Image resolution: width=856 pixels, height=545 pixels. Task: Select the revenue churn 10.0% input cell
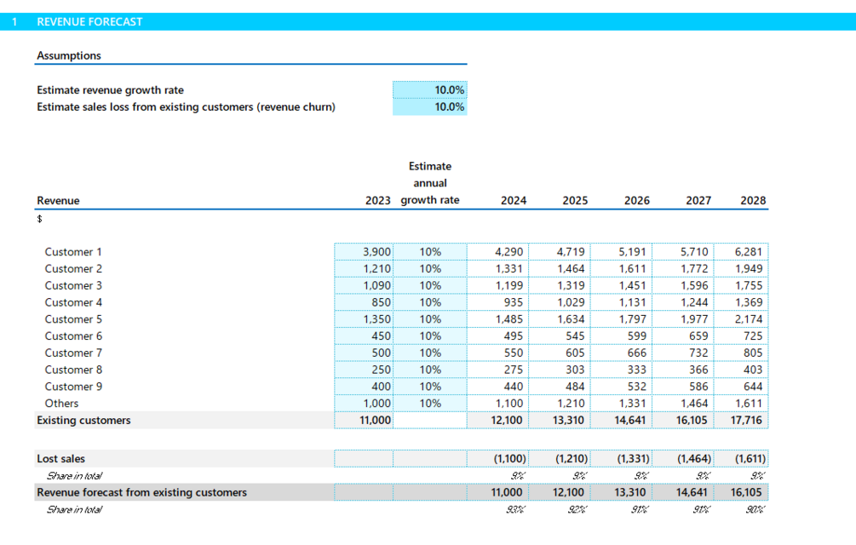pos(429,107)
